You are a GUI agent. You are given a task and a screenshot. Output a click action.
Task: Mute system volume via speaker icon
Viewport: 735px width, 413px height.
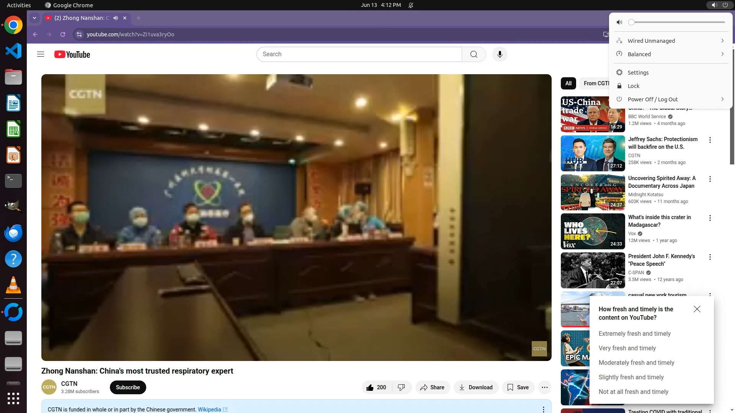pyautogui.click(x=619, y=22)
